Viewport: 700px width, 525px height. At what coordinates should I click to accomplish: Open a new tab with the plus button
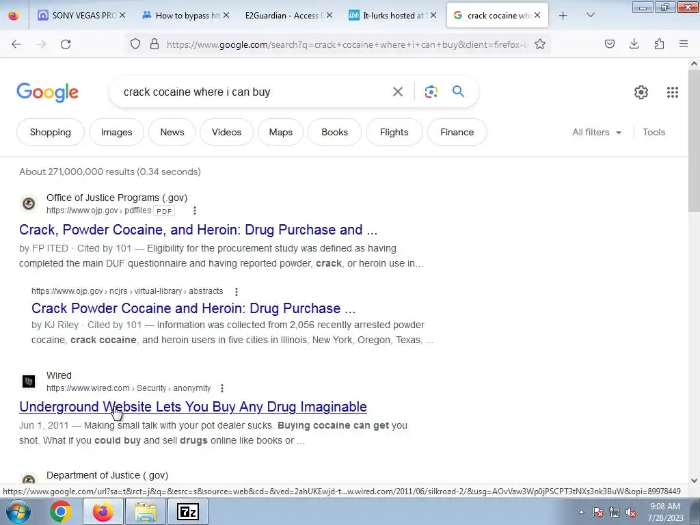pyautogui.click(x=563, y=16)
